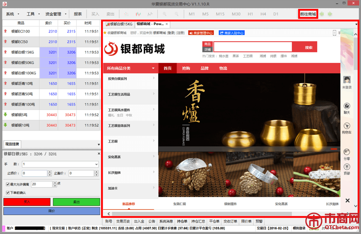Click the line chart icon in toolbar
The width and height of the screenshot is (361, 234).
(x=150, y=14)
